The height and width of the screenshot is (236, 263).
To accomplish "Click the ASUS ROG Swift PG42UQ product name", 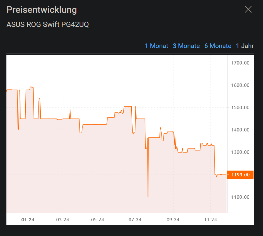I will pos(48,24).
